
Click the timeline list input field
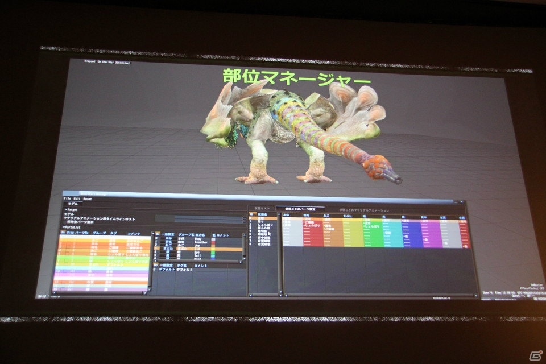point(208,217)
